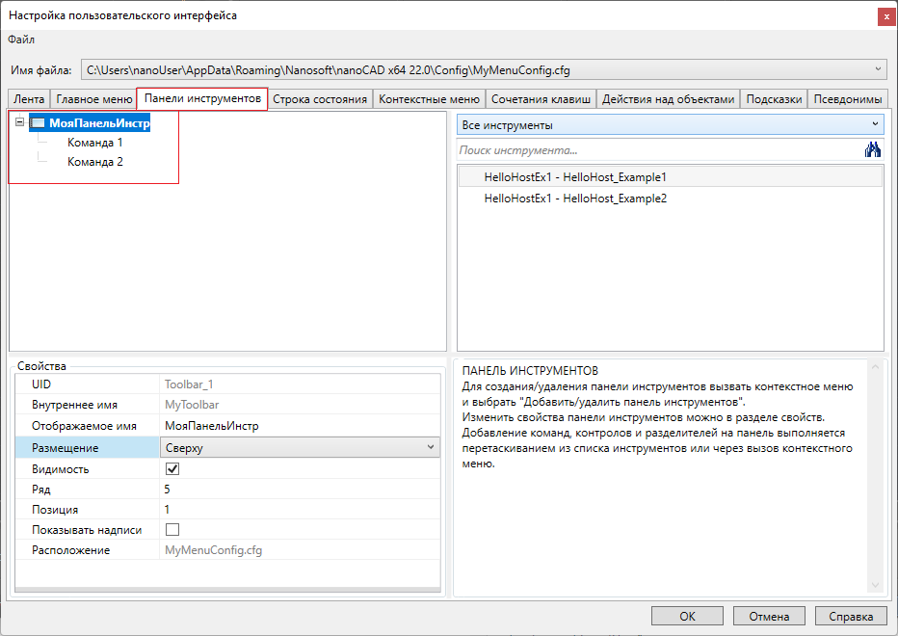
Task: Click the Справка button
Action: 851,617
